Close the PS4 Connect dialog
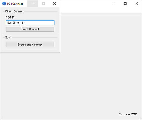Image resolution: width=142 pixels, height=120 pixels. click(x=54, y=4)
